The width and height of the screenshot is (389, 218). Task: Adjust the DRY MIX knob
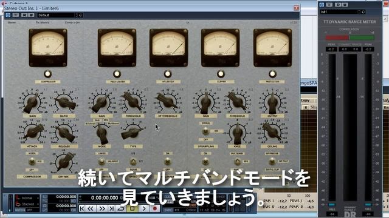(64, 162)
